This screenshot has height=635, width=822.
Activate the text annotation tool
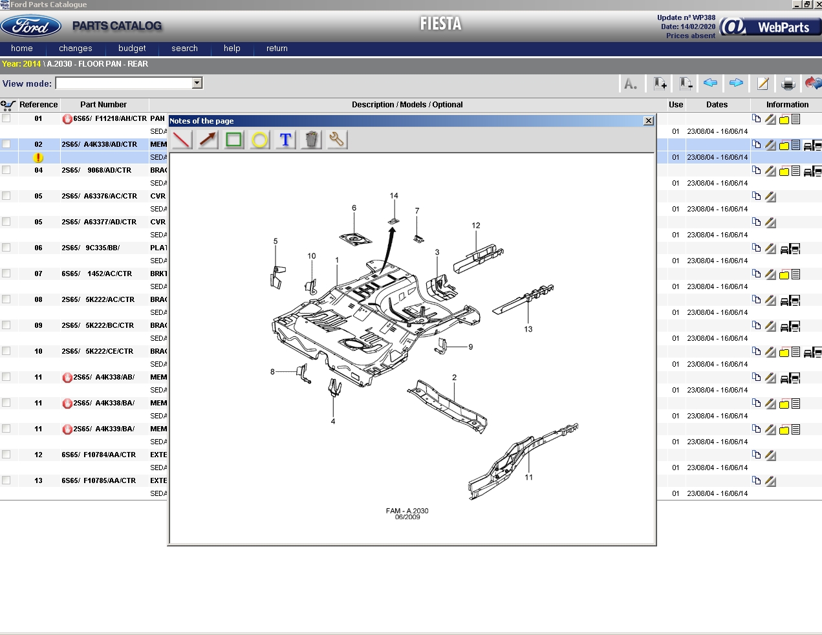285,140
